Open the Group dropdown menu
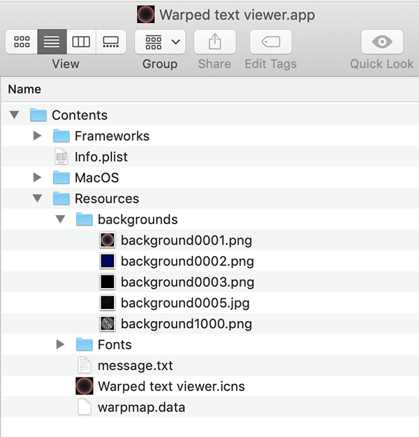The image size is (419, 437). point(160,42)
